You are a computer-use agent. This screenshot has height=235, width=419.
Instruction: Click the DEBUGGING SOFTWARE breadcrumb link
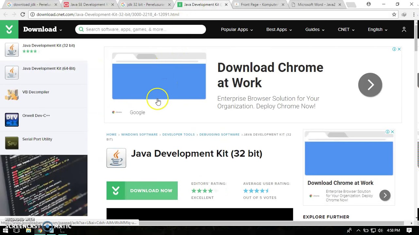coord(219,134)
